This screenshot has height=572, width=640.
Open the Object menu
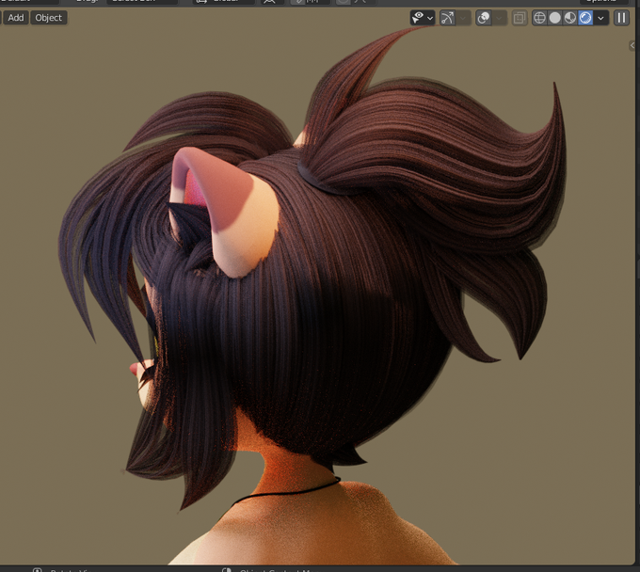click(x=49, y=18)
